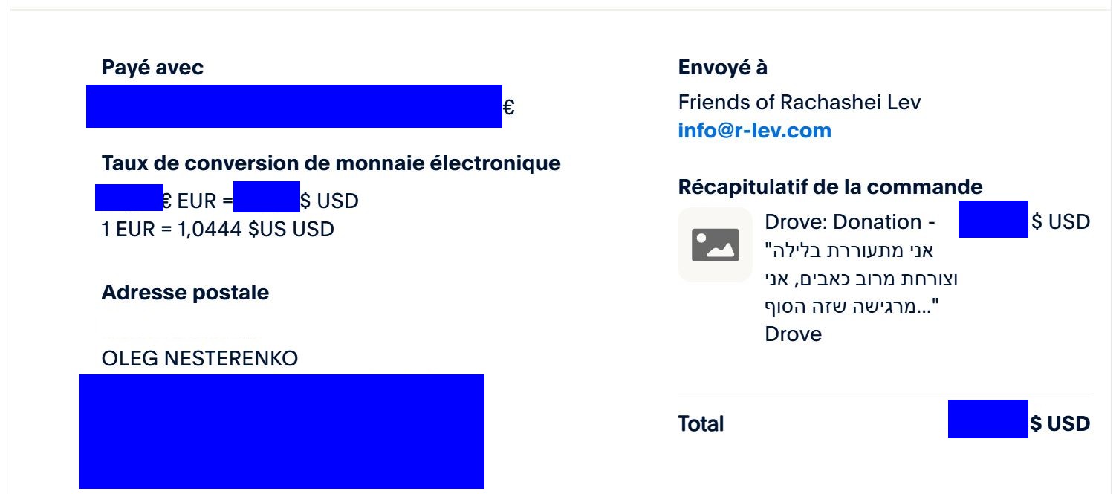
Task: Select the name OLEG NESTERENKO
Action: point(200,360)
